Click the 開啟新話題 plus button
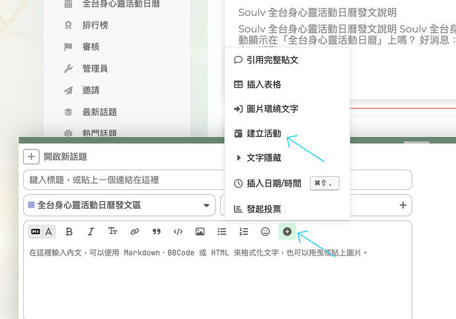The image size is (456, 319). coord(31,157)
